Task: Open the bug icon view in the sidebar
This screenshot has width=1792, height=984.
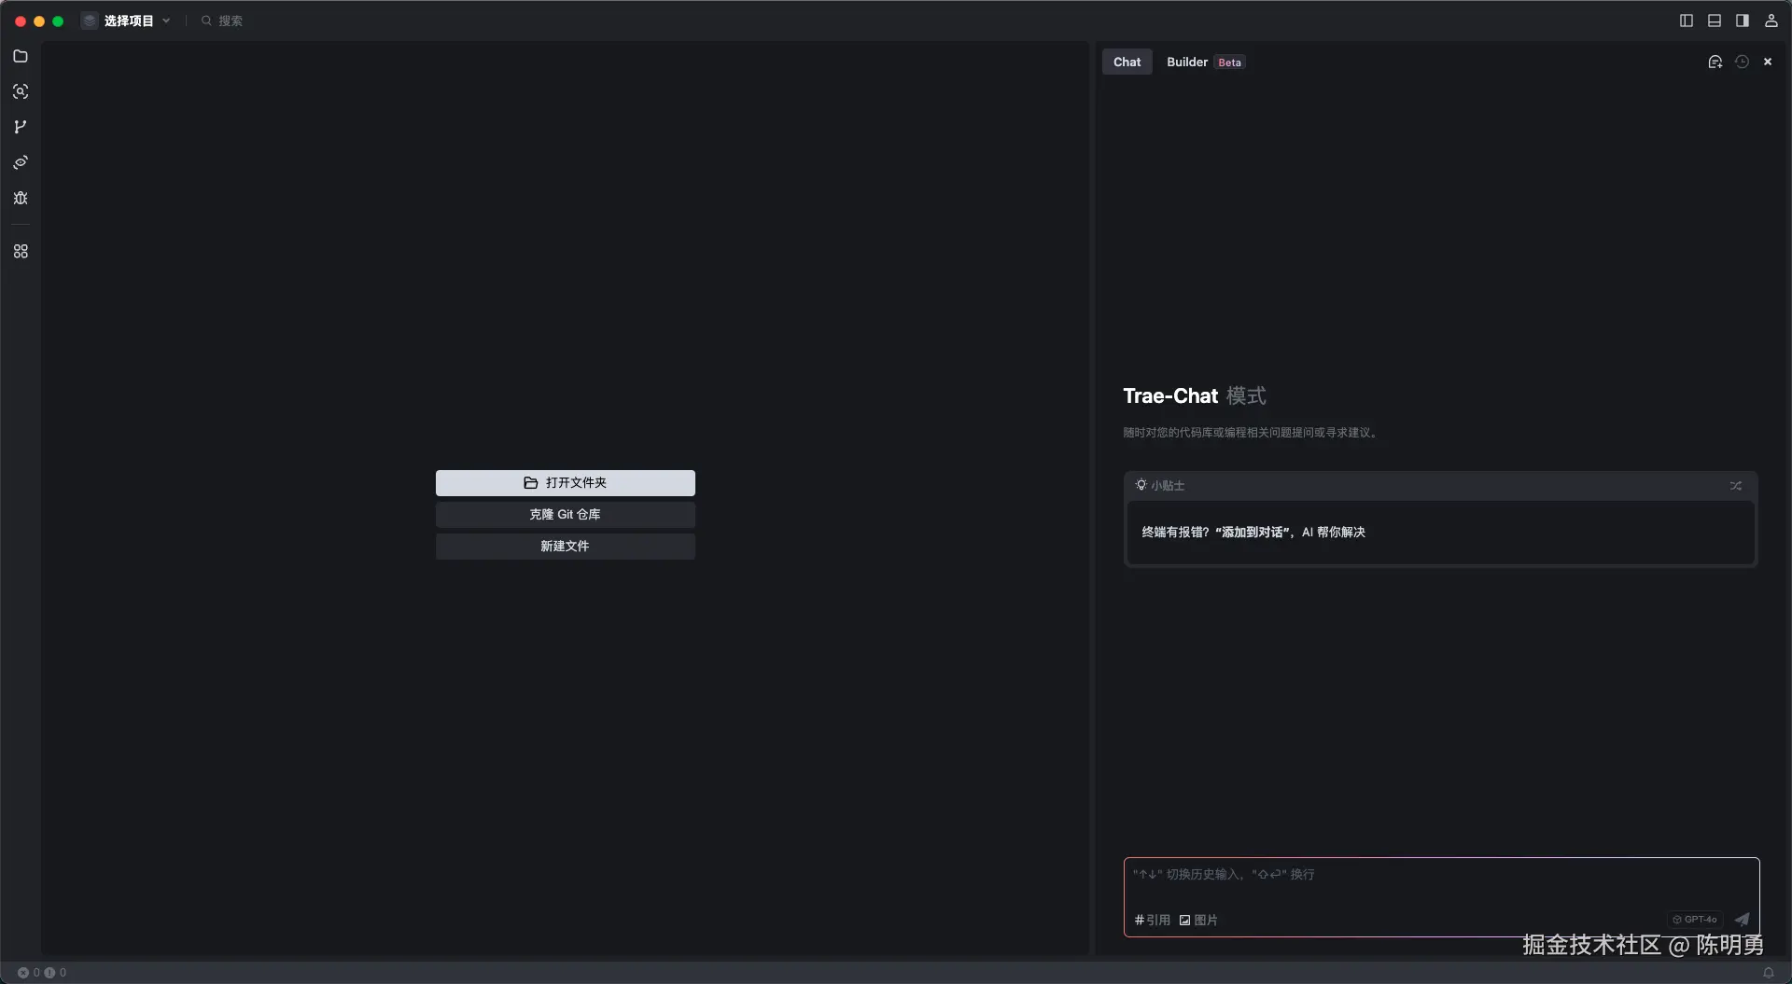Action: point(21,198)
